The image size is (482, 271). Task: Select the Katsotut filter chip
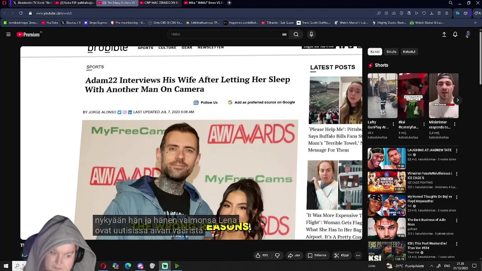[x=409, y=52]
